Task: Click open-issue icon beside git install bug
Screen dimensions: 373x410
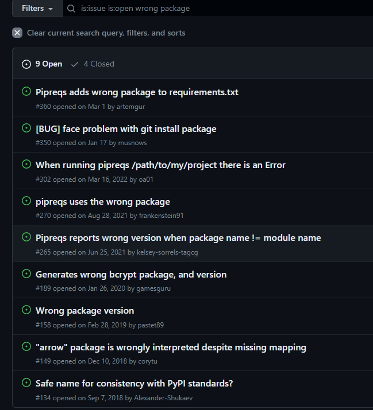Action: coord(26,128)
